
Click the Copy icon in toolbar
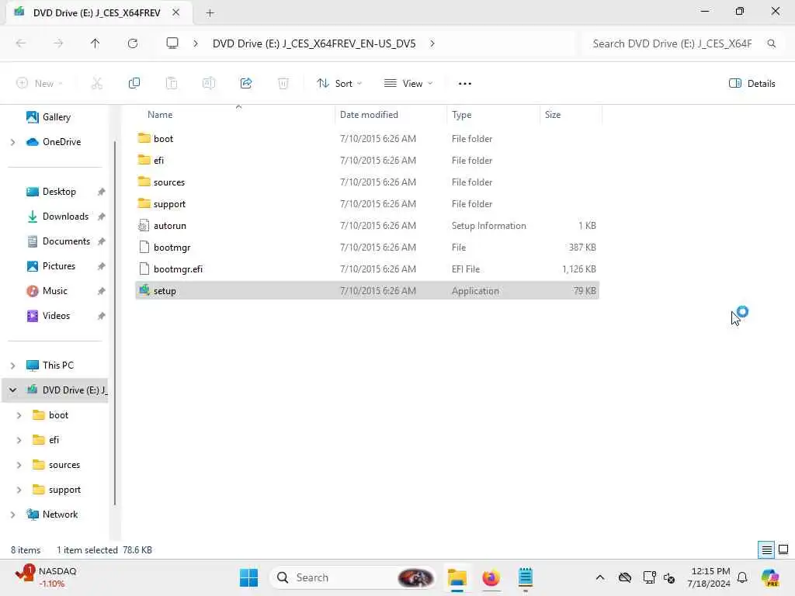pyautogui.click(x=134, y=84)
